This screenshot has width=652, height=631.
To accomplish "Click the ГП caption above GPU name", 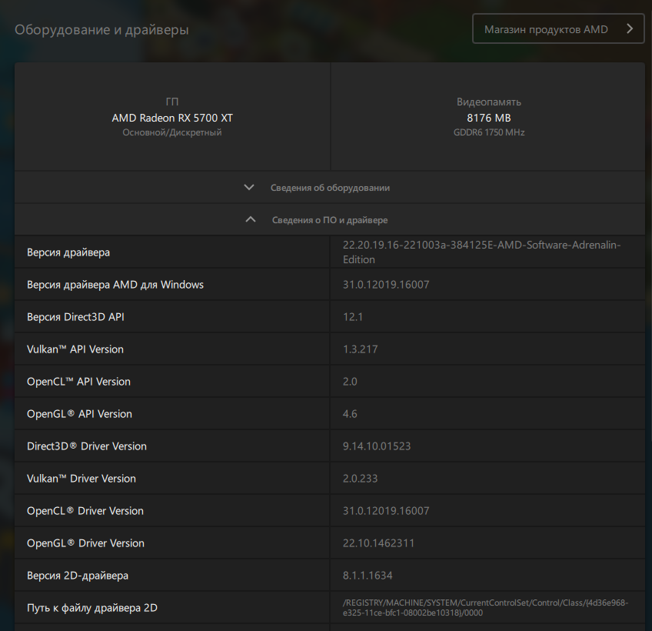I will point(172,102).
